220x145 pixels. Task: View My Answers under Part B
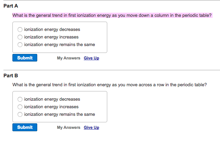click(69, 127)
